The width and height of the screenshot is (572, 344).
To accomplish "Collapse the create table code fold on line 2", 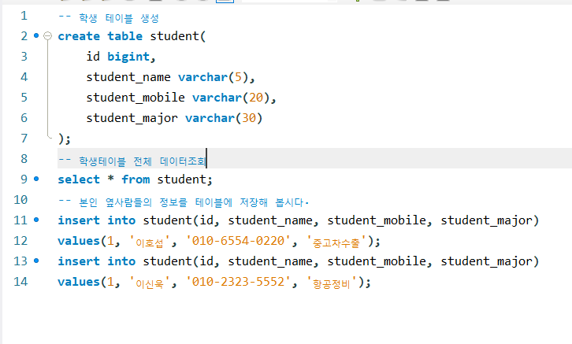I will (x=47, y=35).
